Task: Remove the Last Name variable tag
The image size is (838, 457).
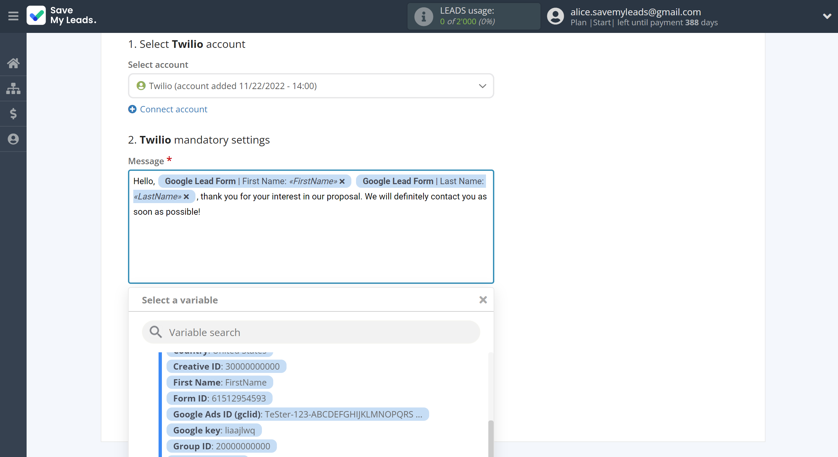Action: pos(186,196)
